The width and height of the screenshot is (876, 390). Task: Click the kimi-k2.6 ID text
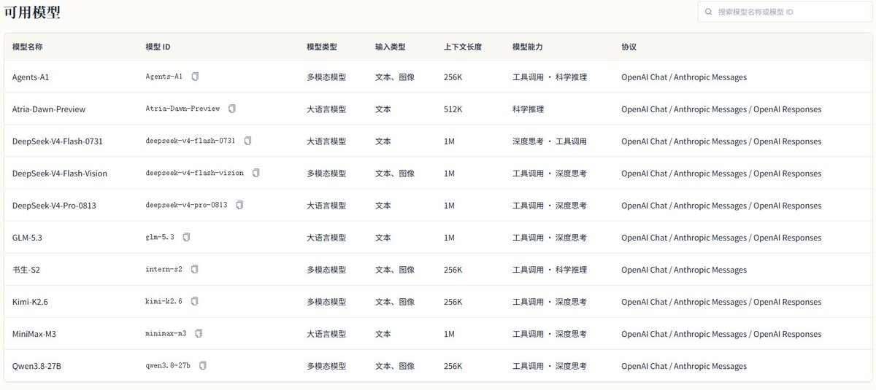[164, 301]
